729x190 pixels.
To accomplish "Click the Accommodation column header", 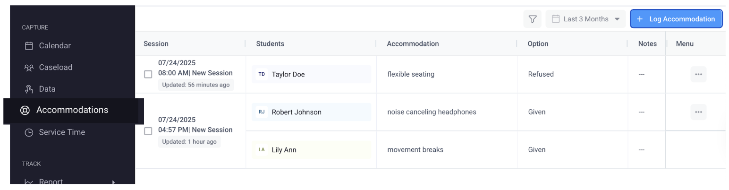I will pos(413,44).
